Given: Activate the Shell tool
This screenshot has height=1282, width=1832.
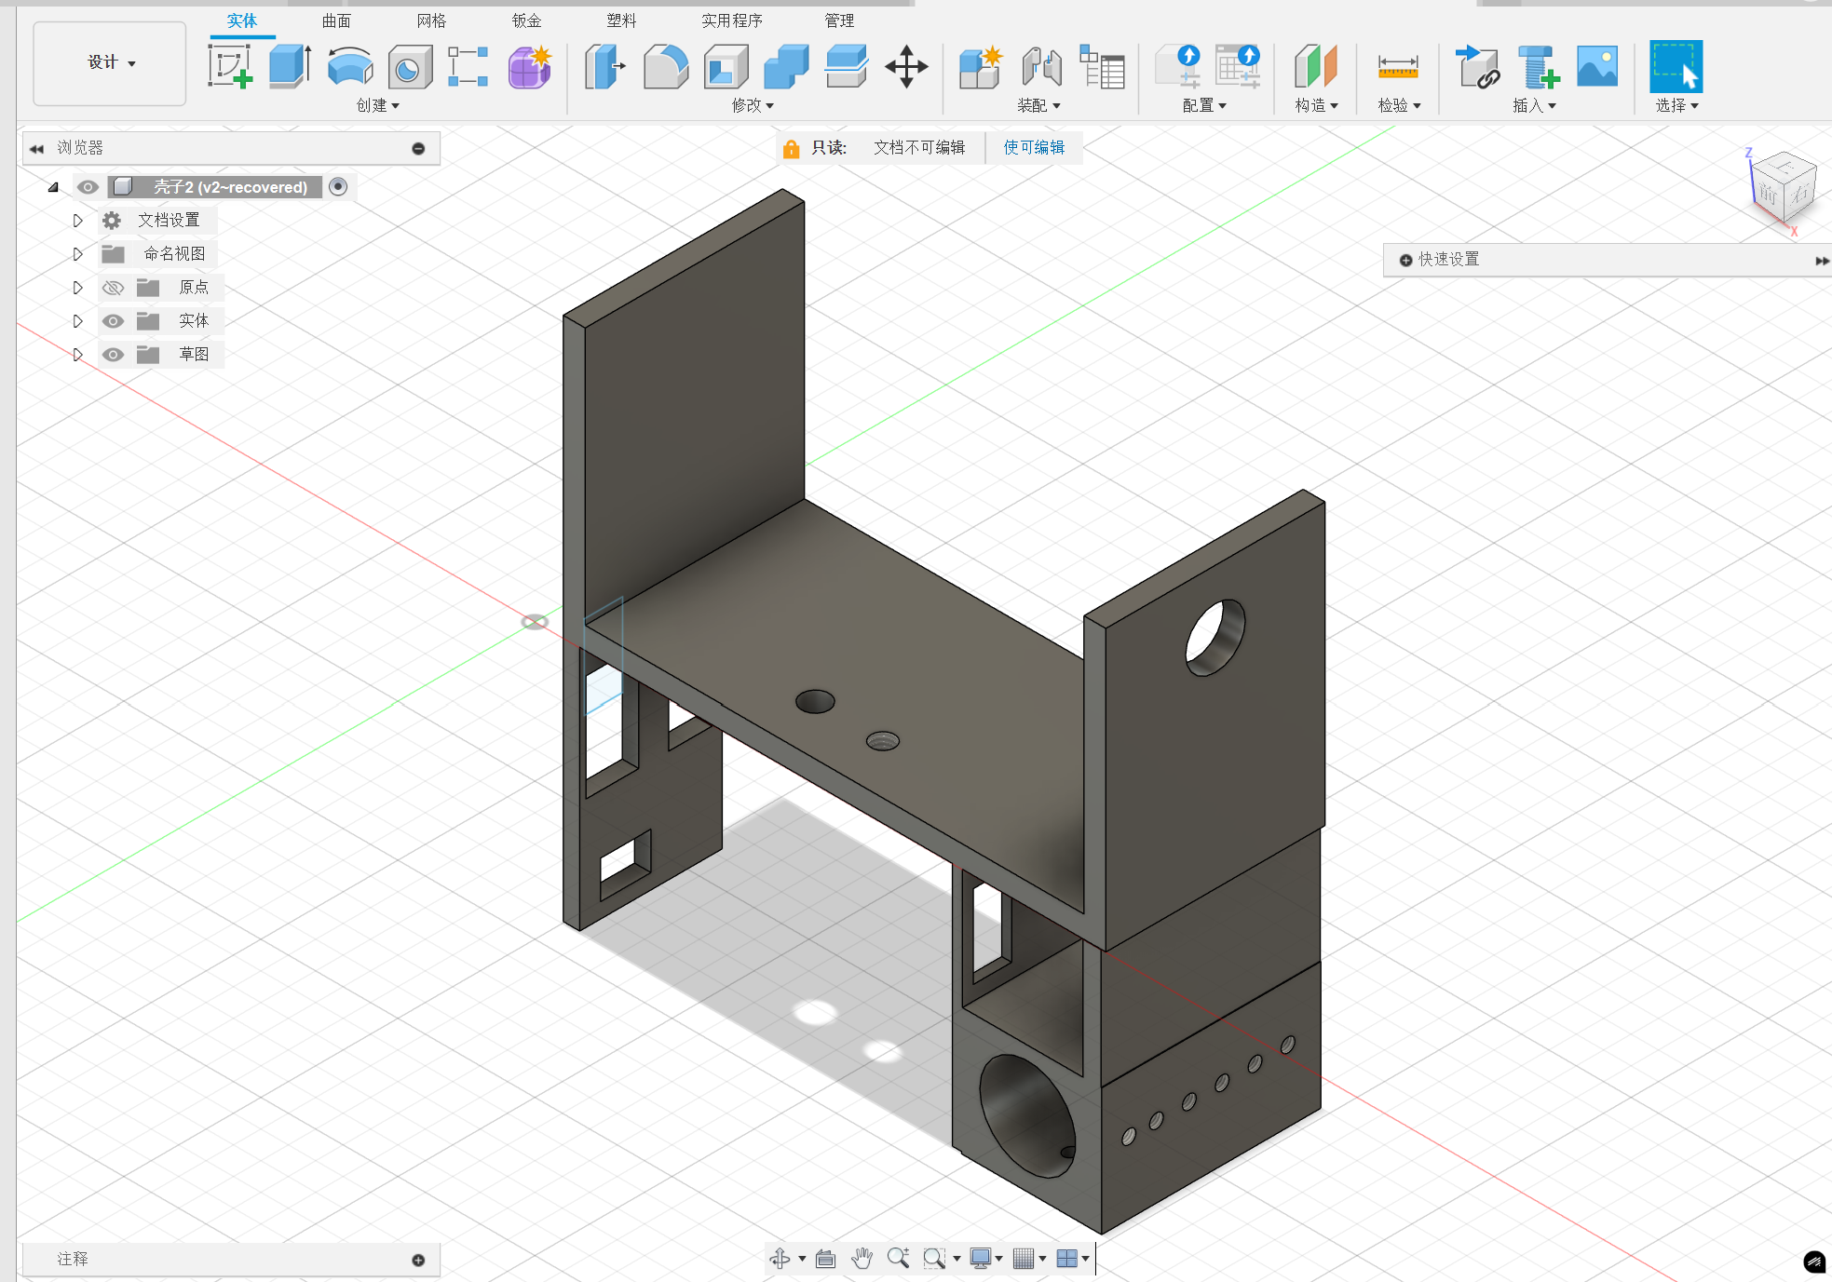Looking at the screenshot, I should click(x=725, y=66).
